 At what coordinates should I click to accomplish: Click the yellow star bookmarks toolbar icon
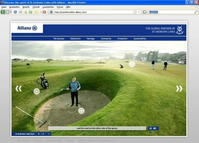point(37,12)
